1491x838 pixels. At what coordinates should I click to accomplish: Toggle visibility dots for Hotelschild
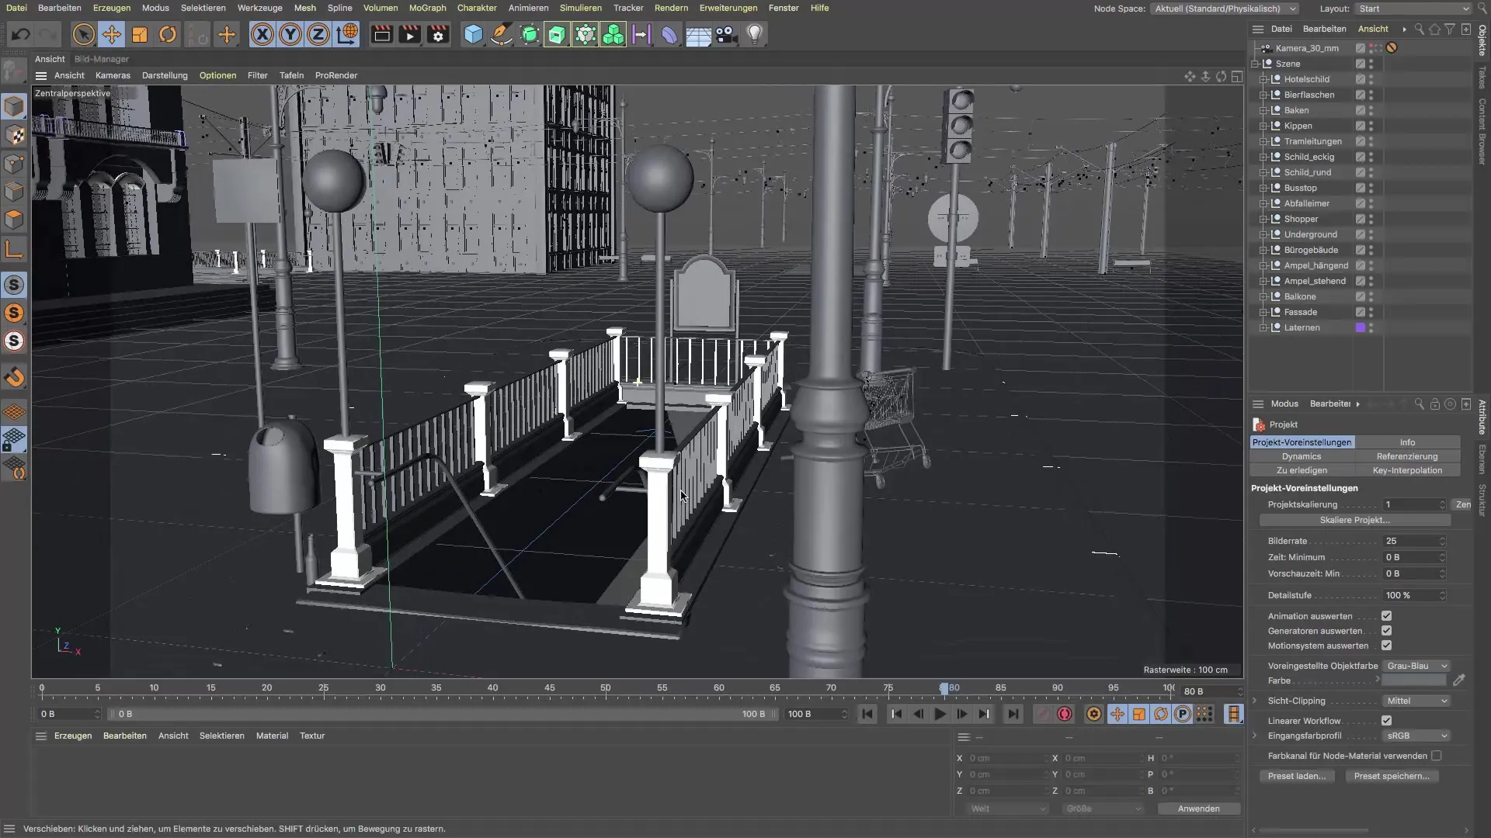pyautogui.click(x=1371, y=79)
